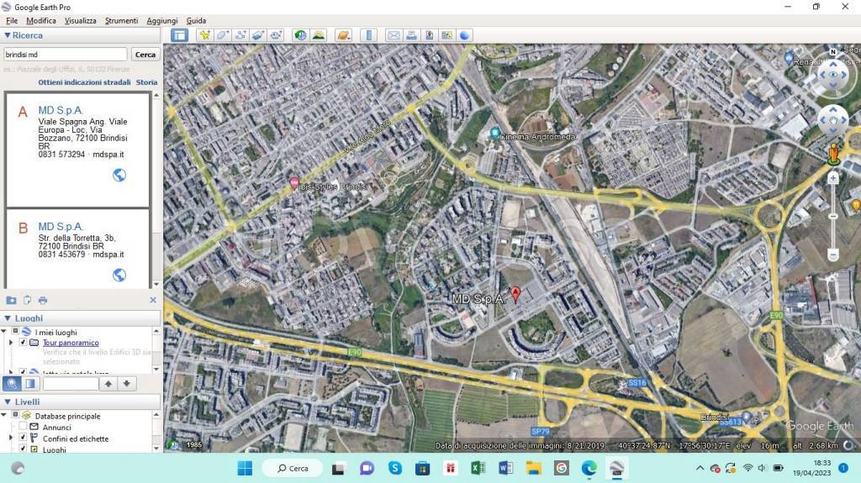
Task: Click the N north indicator on compass
Action: point(833,52)
